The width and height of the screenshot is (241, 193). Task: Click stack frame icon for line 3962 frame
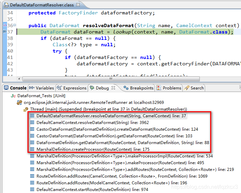tap(32, 122)
